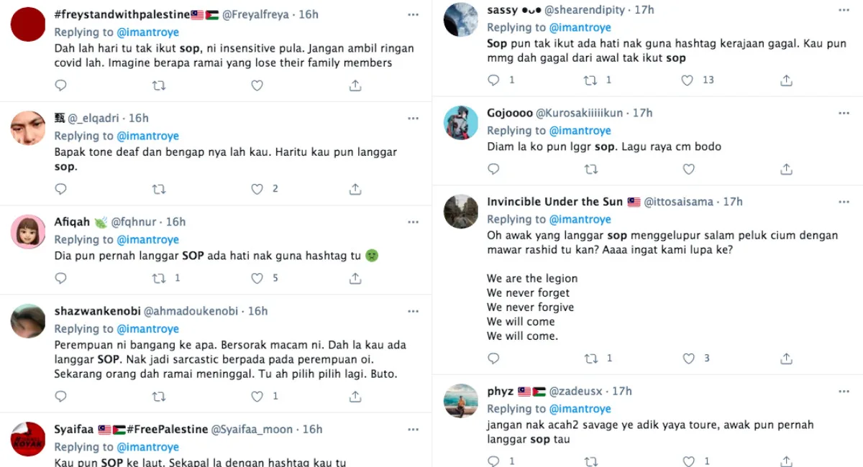Screen dimensions: 863x467
Task: View Gojoooo's profile avatar
Action: pyautogui.click(x=461, y=123)
